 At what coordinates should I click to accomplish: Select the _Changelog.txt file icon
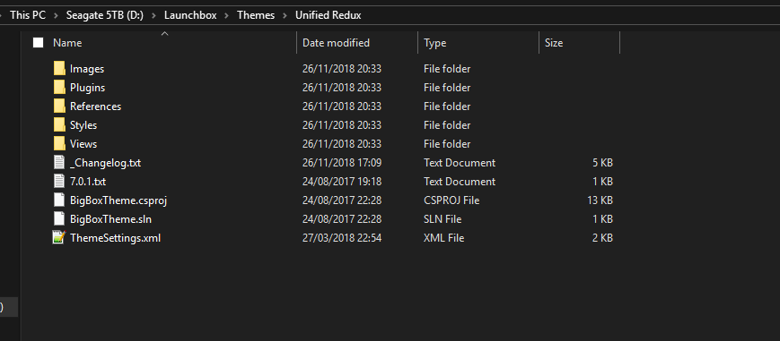click(59, 163)
